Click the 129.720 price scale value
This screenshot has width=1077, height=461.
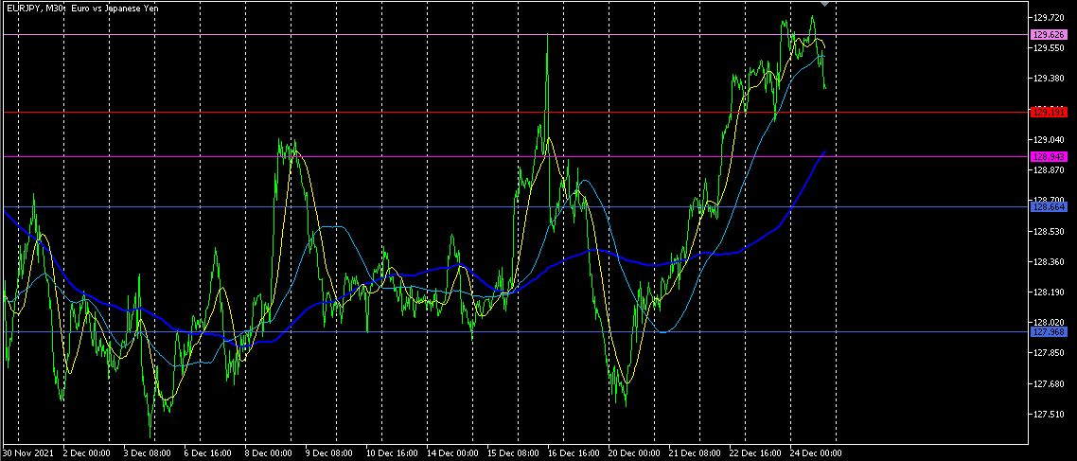click(1049, 17)
